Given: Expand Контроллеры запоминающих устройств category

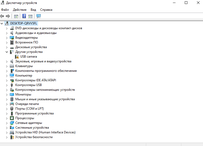Looking at the screenshot, I should pos(7,90).
